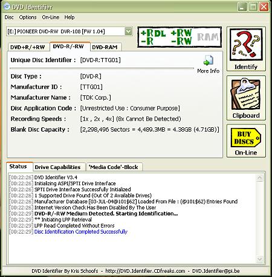Click the greyed RAM format indicator
272x277 pixels.
pos(207,37)
